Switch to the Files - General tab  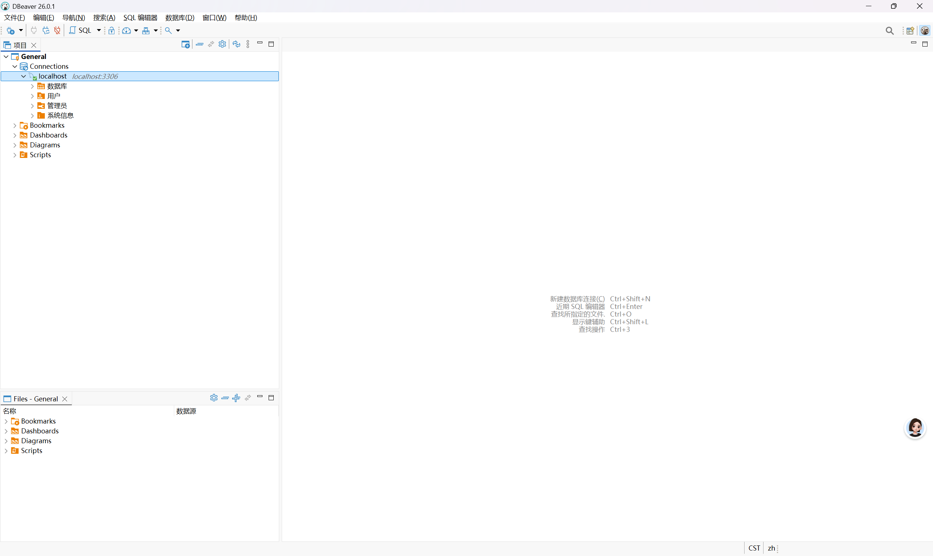36,399
